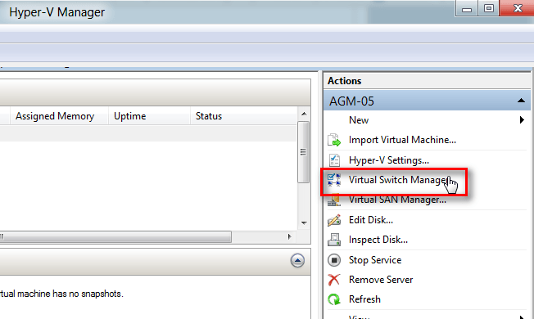Click the red X Remove Server icon
534x319 pixels.
point(334,280)
